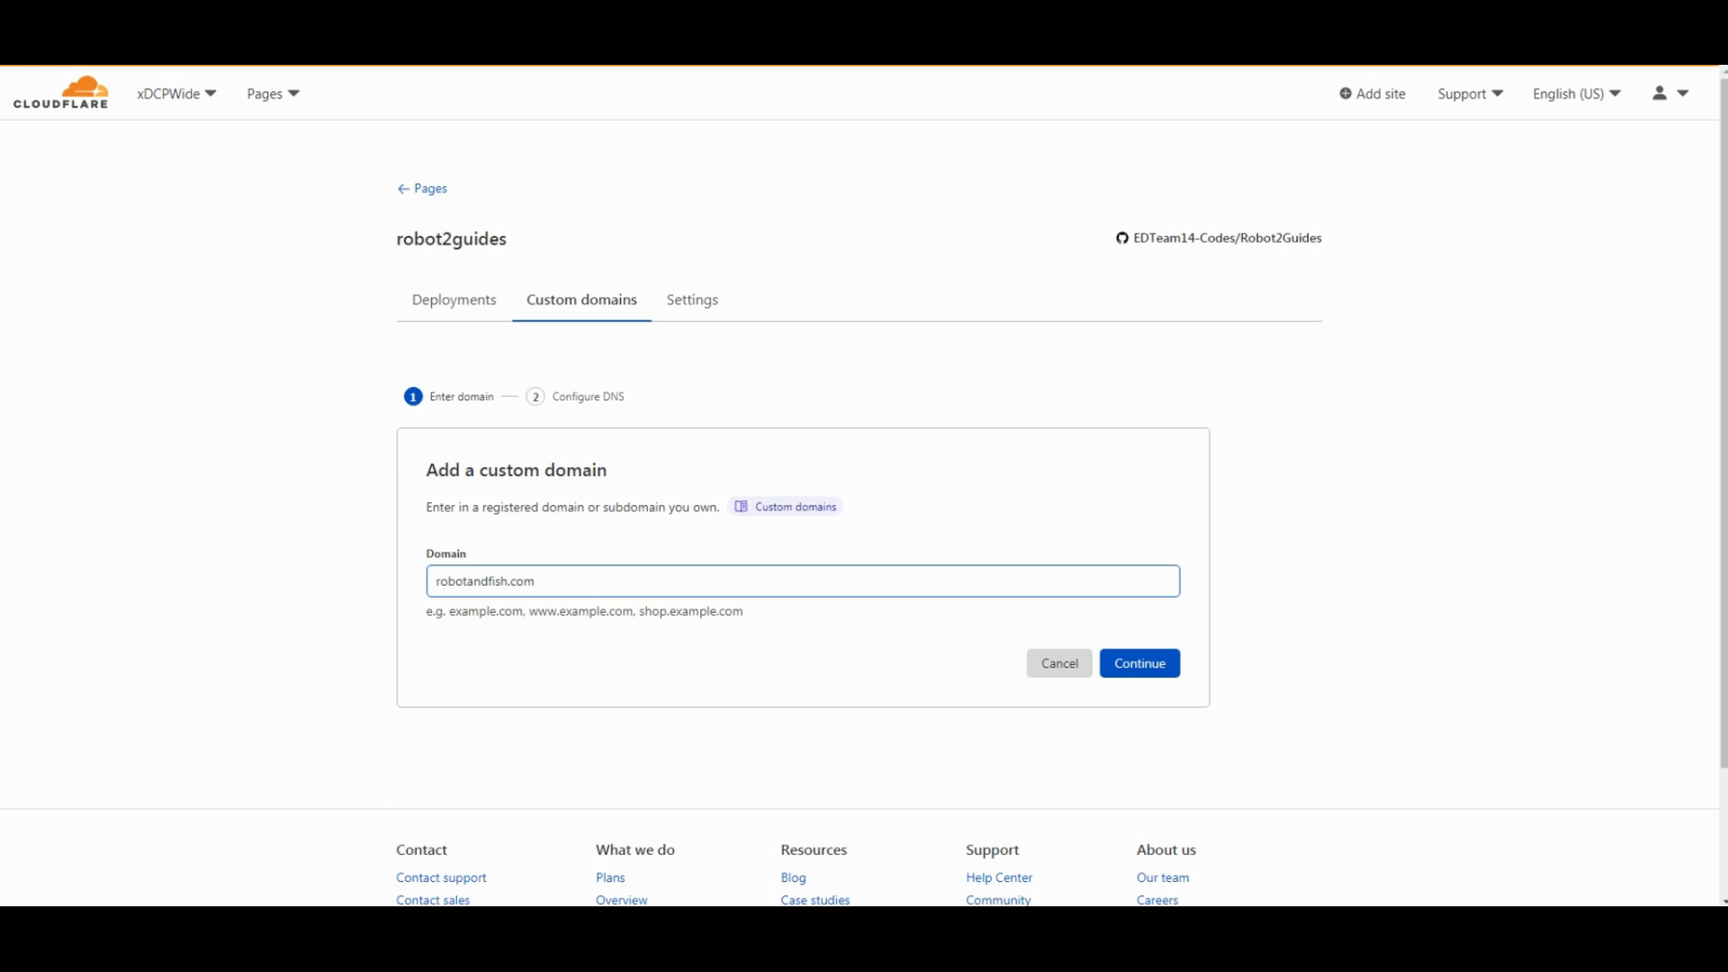Click the Cloudflare logo
This screenshot has width=1728, height=972.
60,93
